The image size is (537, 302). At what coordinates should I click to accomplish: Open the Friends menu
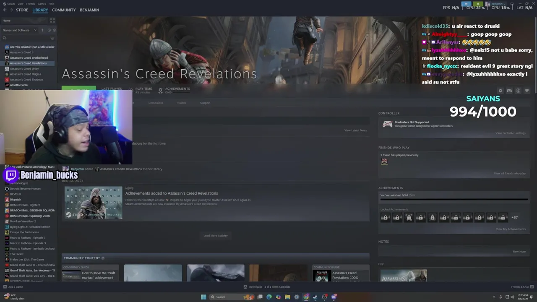[31, 4]
